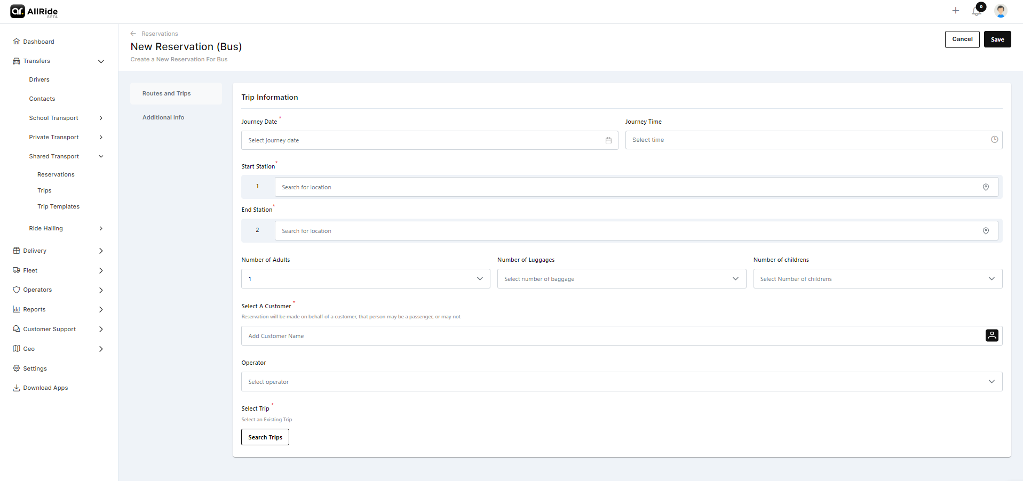Click the location pin icon for End Station
1023x481 pixels.
986,231
